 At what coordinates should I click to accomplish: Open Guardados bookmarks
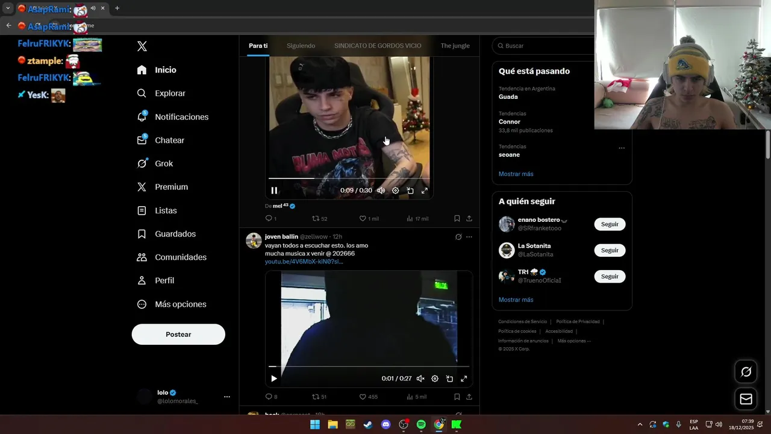[x=166, y=234]
